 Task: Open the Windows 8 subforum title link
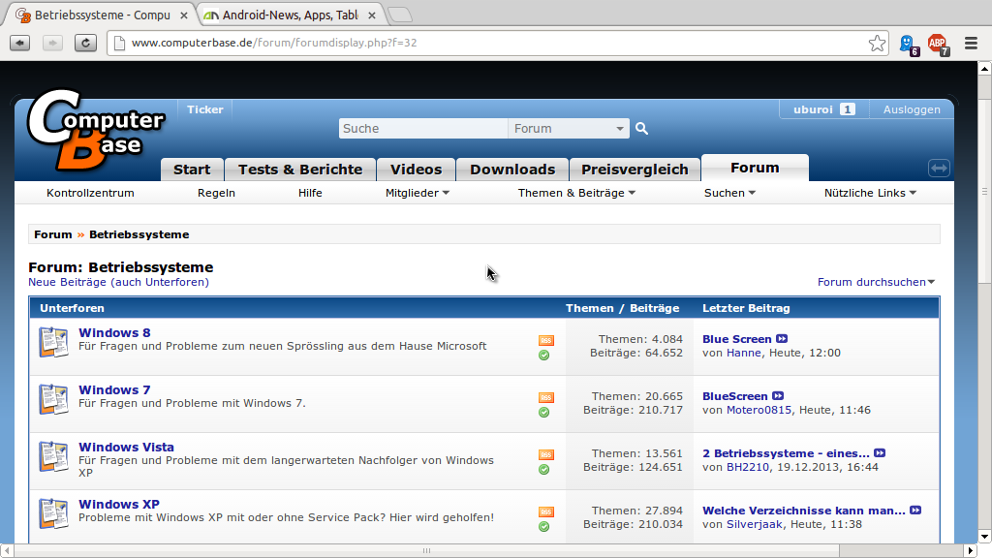pyautogui.click(x=114, y=333)
